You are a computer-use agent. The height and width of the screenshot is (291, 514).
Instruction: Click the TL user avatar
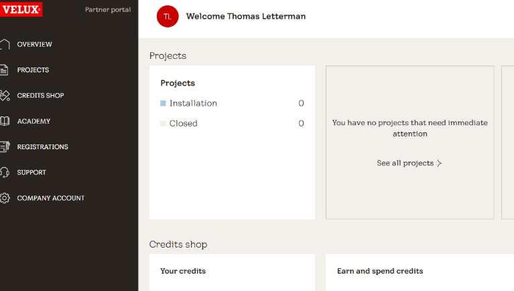(168, 17)
